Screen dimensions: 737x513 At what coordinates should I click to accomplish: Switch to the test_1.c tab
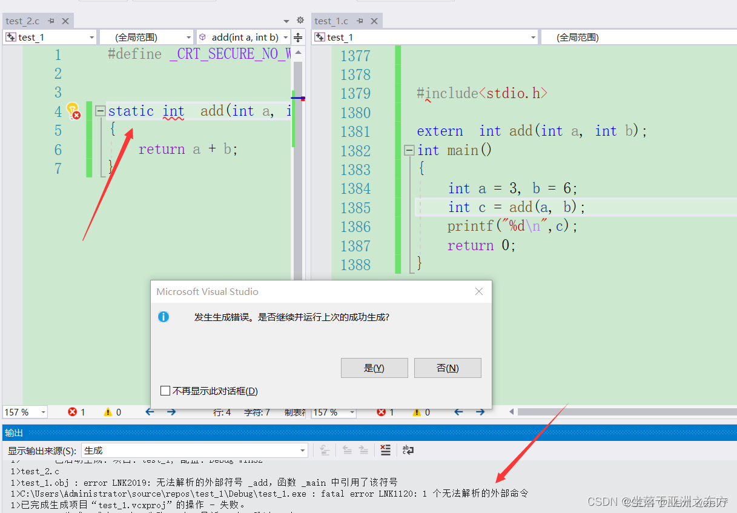[331, 20]
